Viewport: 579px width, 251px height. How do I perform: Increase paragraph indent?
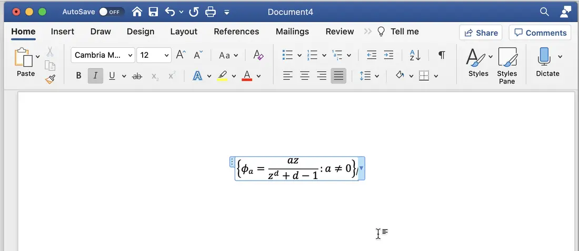click(388, 55)
